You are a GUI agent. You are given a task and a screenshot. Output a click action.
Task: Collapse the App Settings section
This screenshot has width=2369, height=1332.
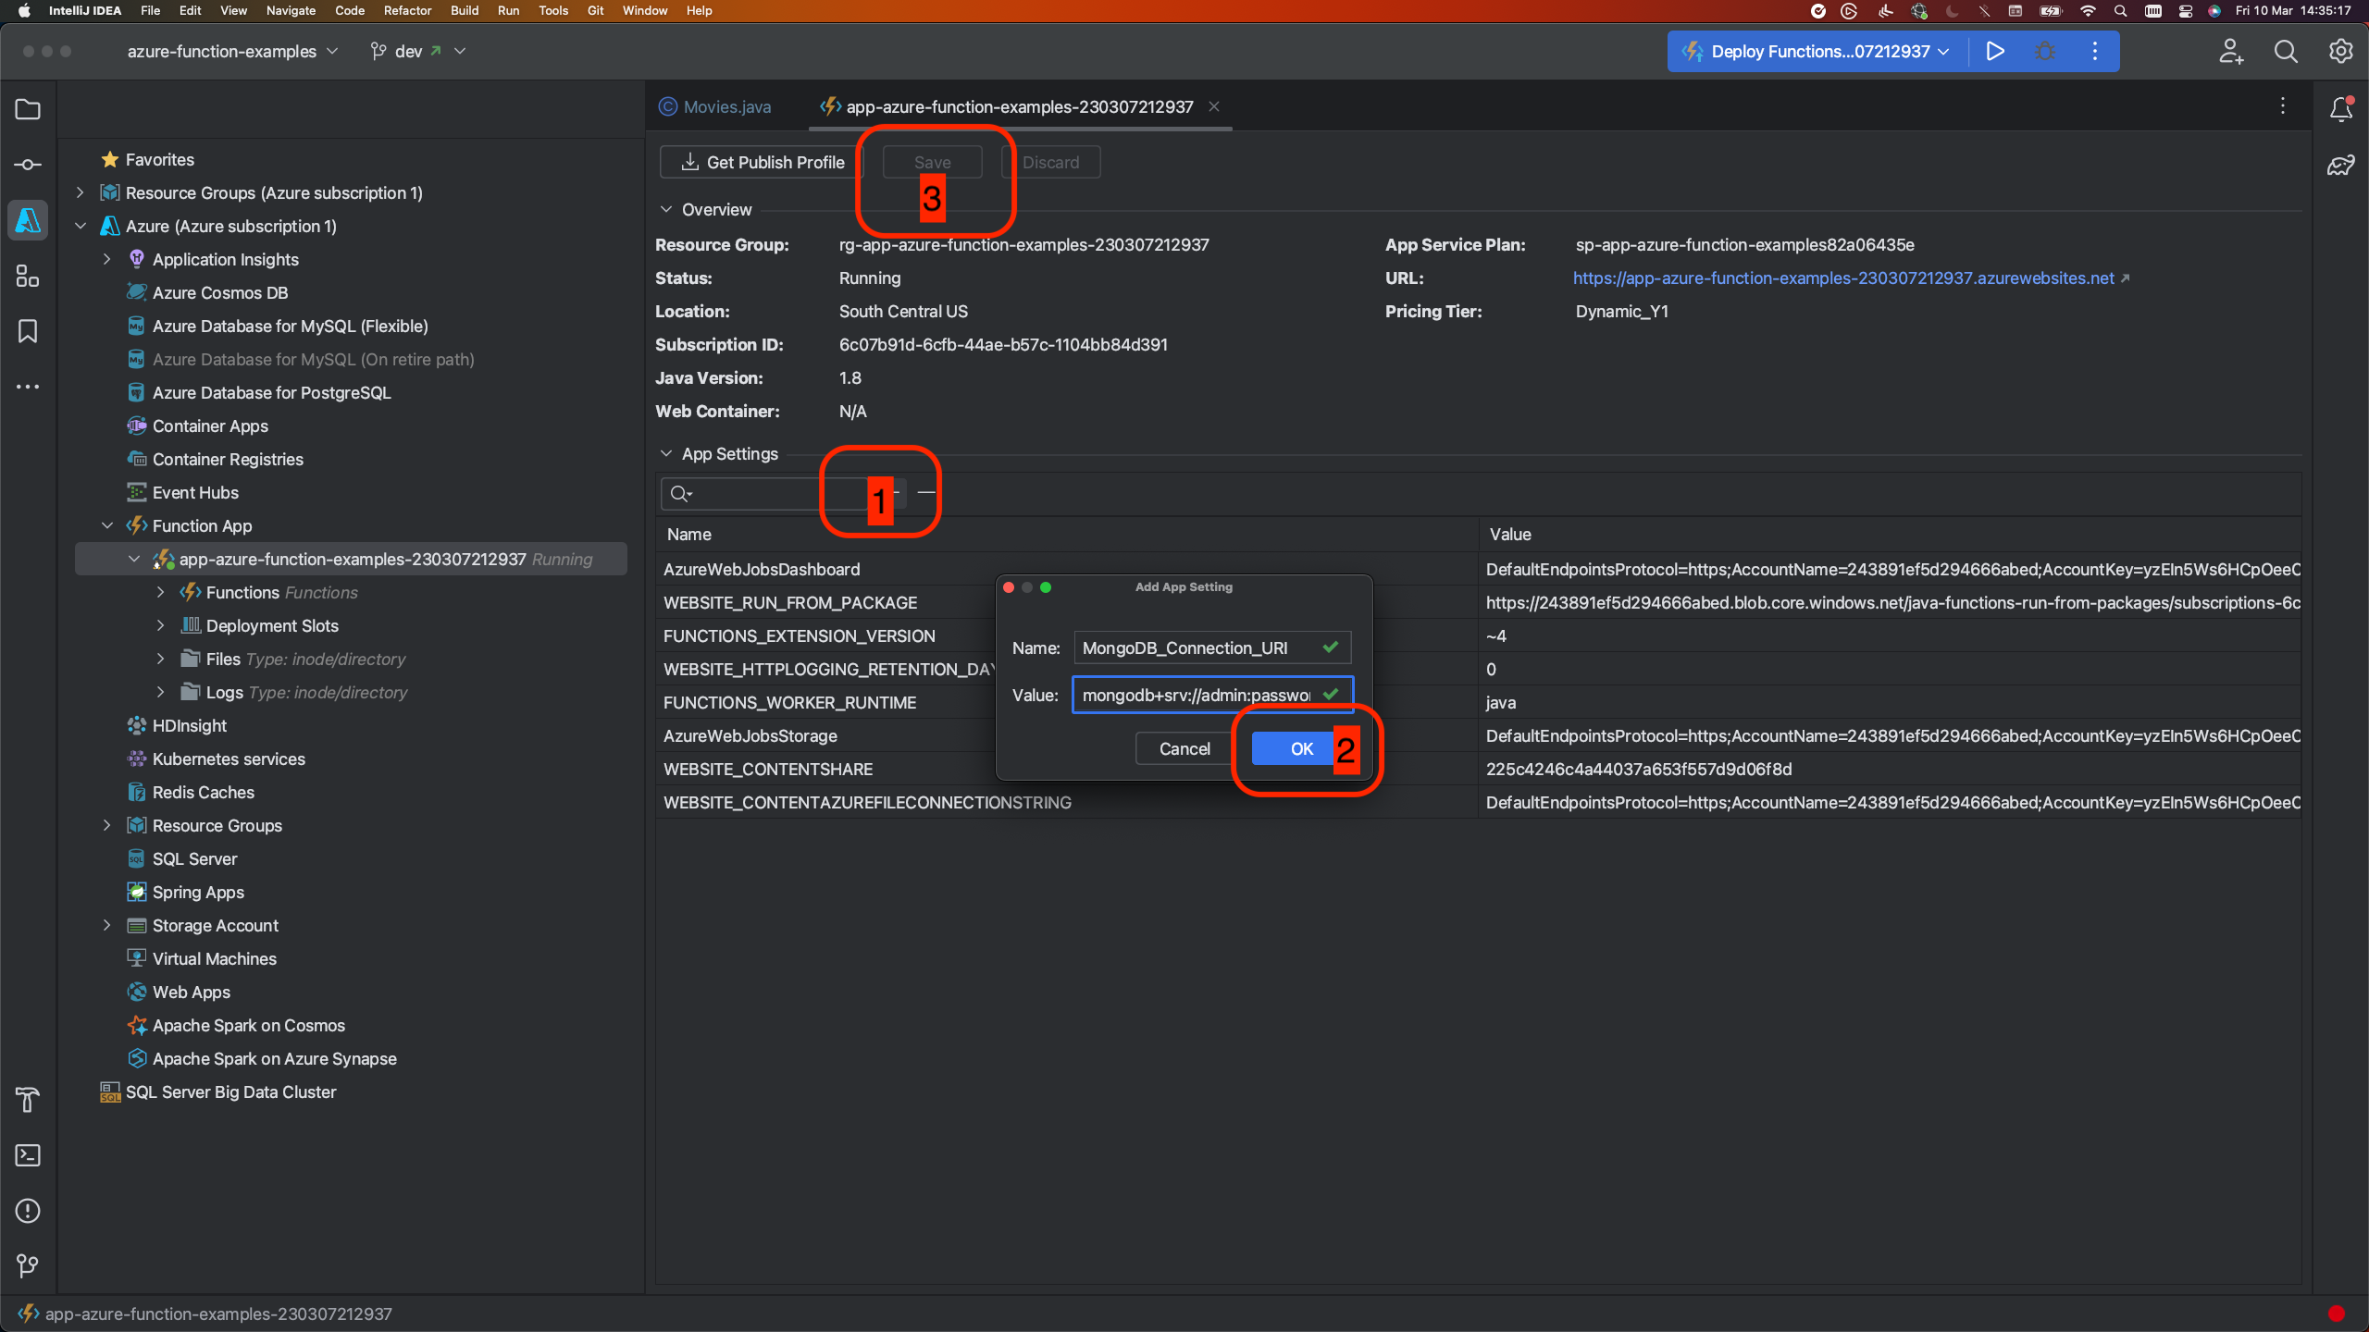pos(666,454)
